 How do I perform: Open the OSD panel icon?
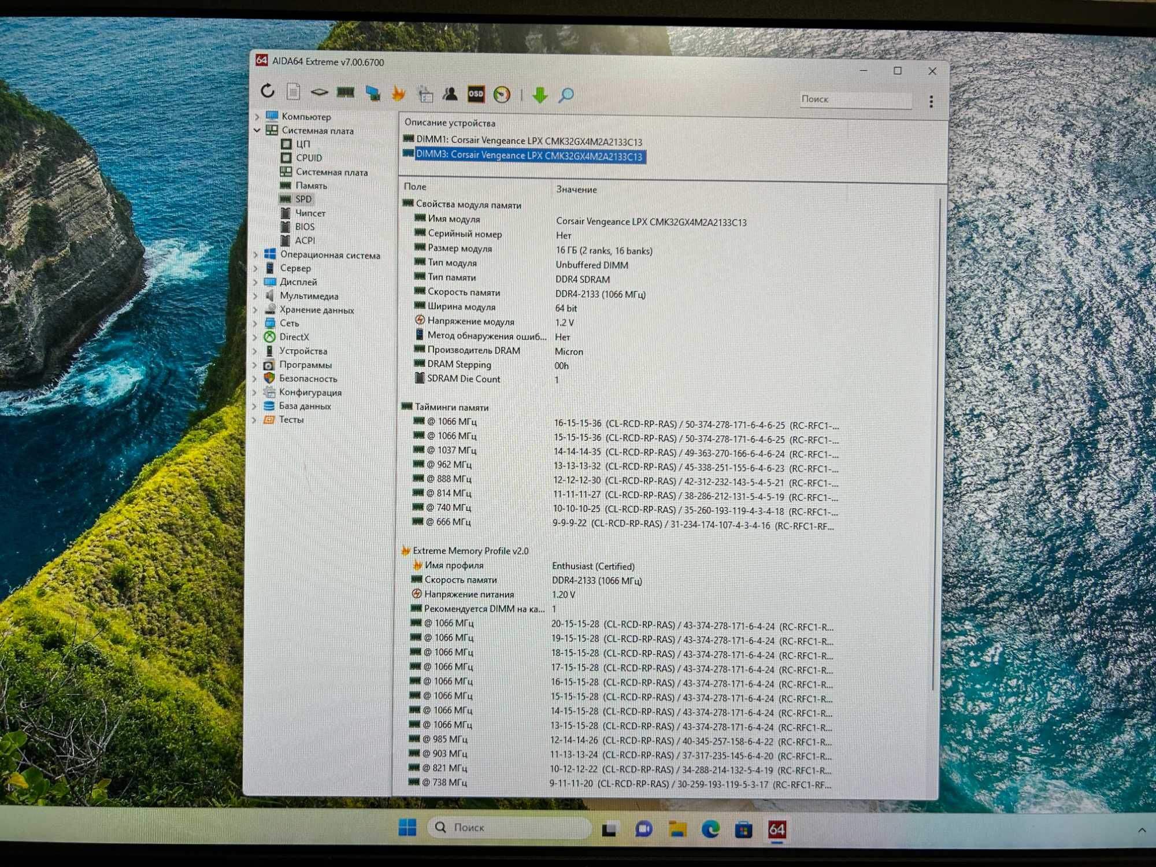click(x=476, y=94)
